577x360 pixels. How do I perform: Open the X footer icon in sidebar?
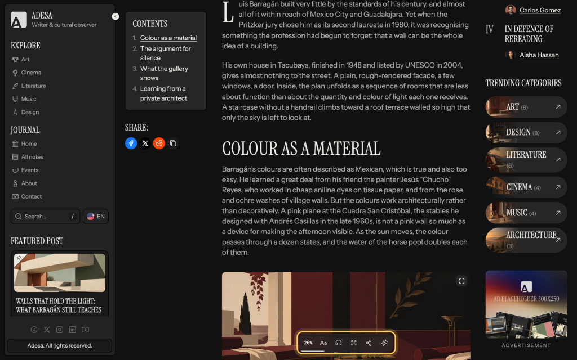47,330
